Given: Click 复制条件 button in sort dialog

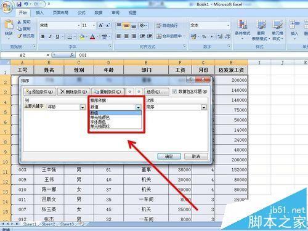Looking at the screenshot, I should tap(108, 92).
